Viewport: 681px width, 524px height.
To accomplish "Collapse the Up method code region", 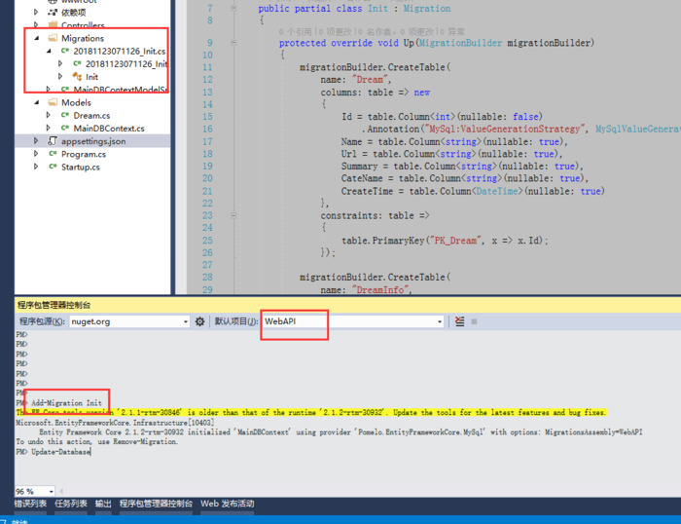I will [x=233, y=42].
